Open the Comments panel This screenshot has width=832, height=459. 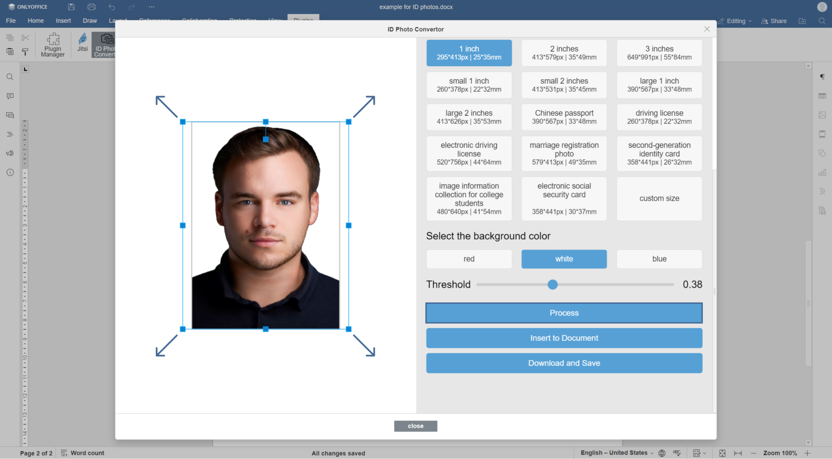click(x=10, y=96)
